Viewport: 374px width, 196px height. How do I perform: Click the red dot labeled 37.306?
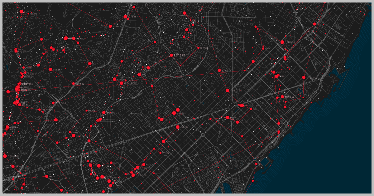pyautogui.click(x=160, y=153)
